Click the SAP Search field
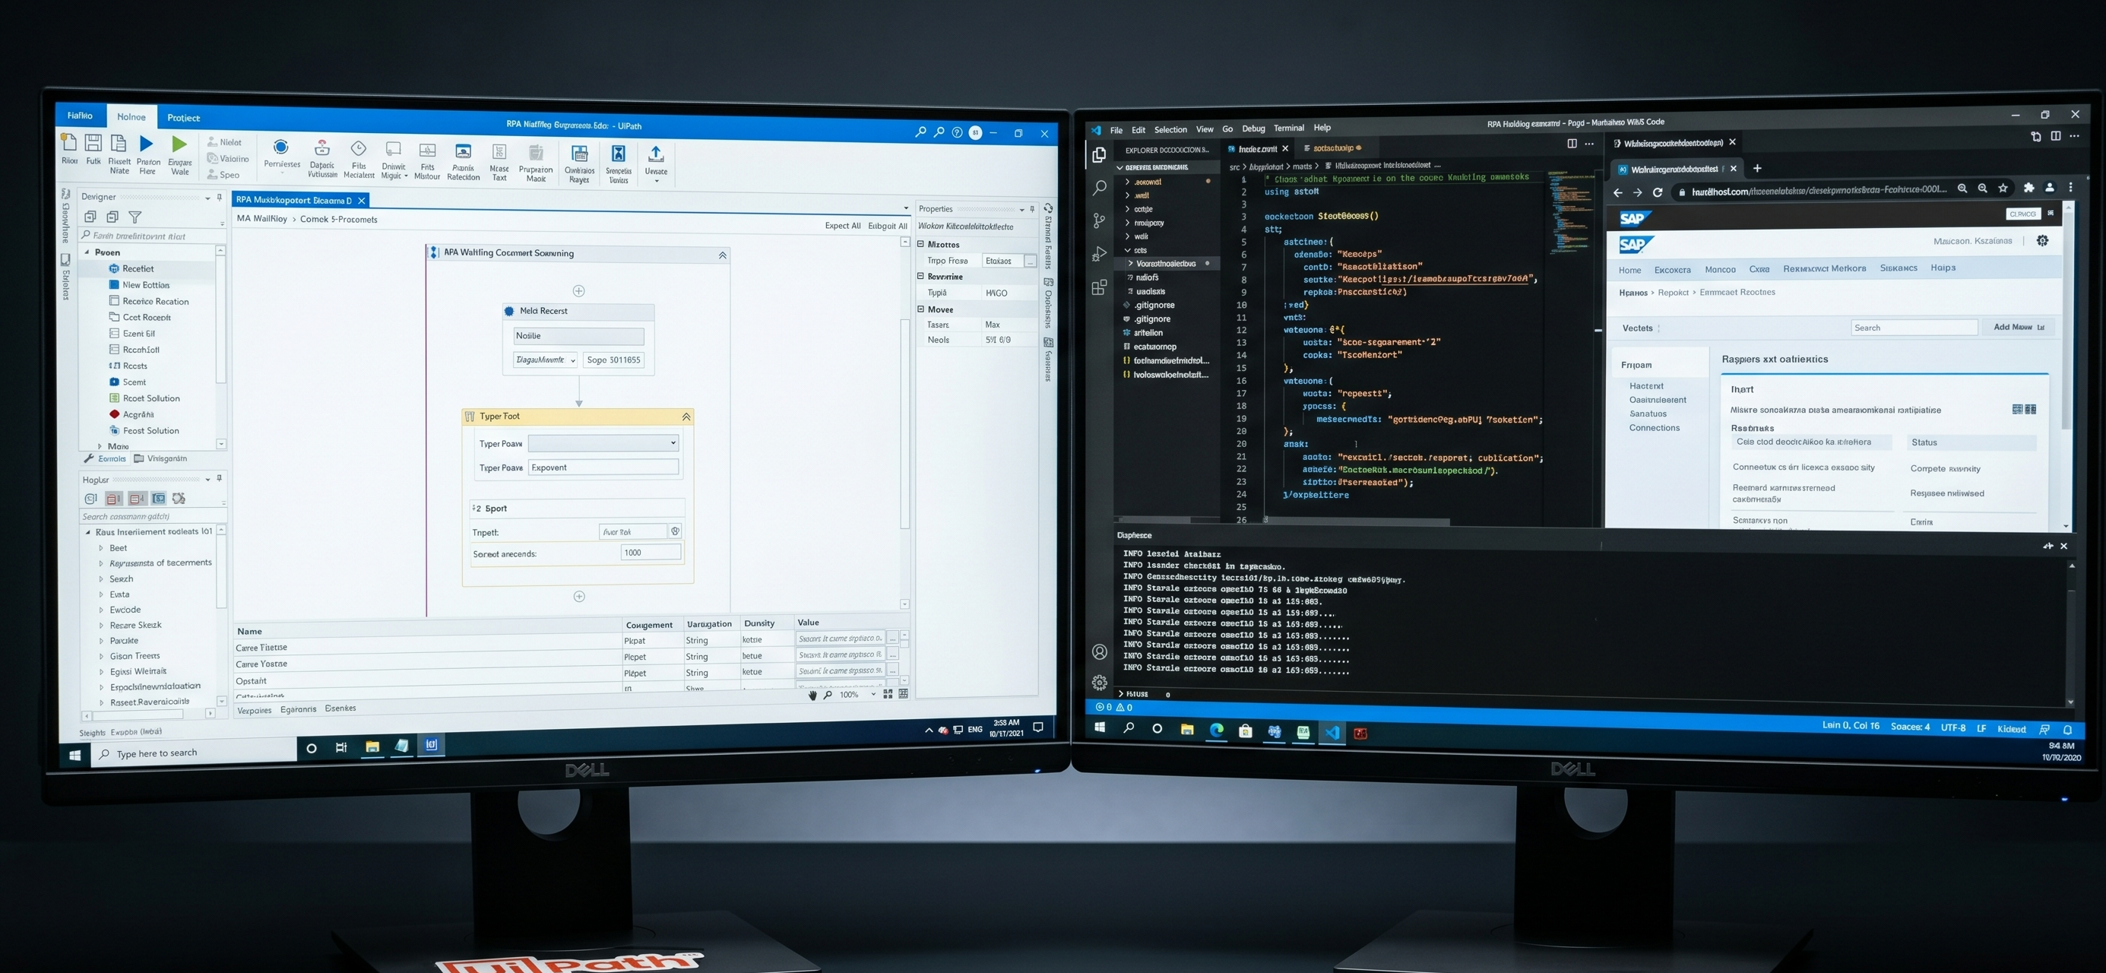 [x=1914, y=328]
